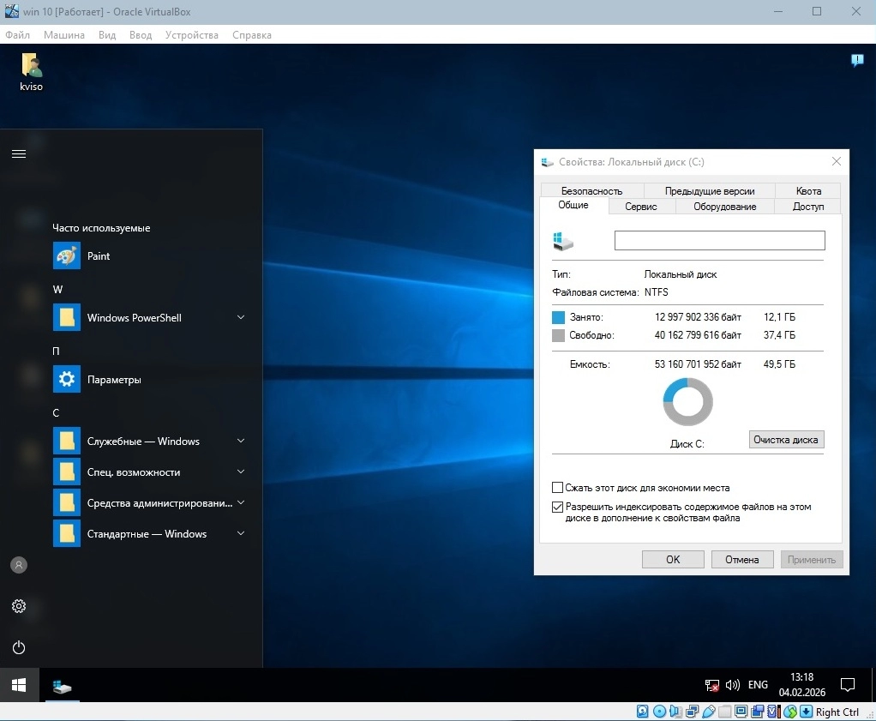Click the power icon in Start menu
This screenshot has height=721, width=876.
(x=19, y=647)
